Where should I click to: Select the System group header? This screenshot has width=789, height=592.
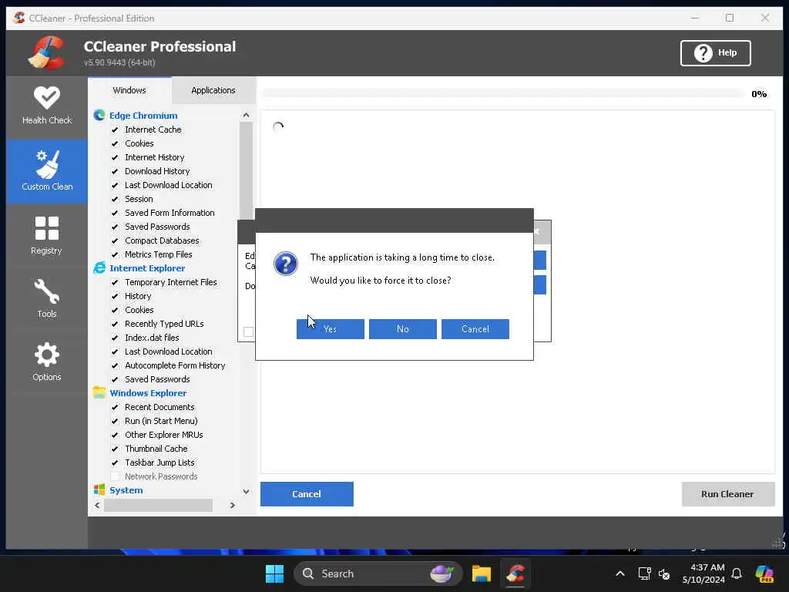tap(126, 489)
